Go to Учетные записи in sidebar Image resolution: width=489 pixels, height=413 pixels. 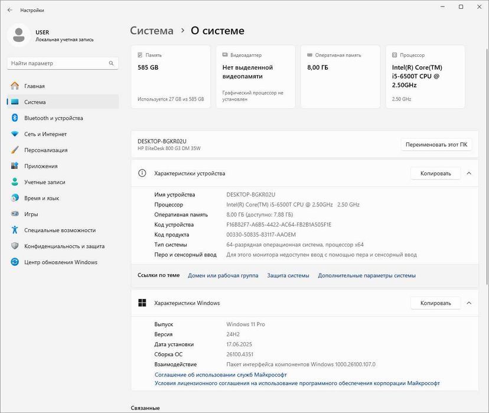pos(44,182)
